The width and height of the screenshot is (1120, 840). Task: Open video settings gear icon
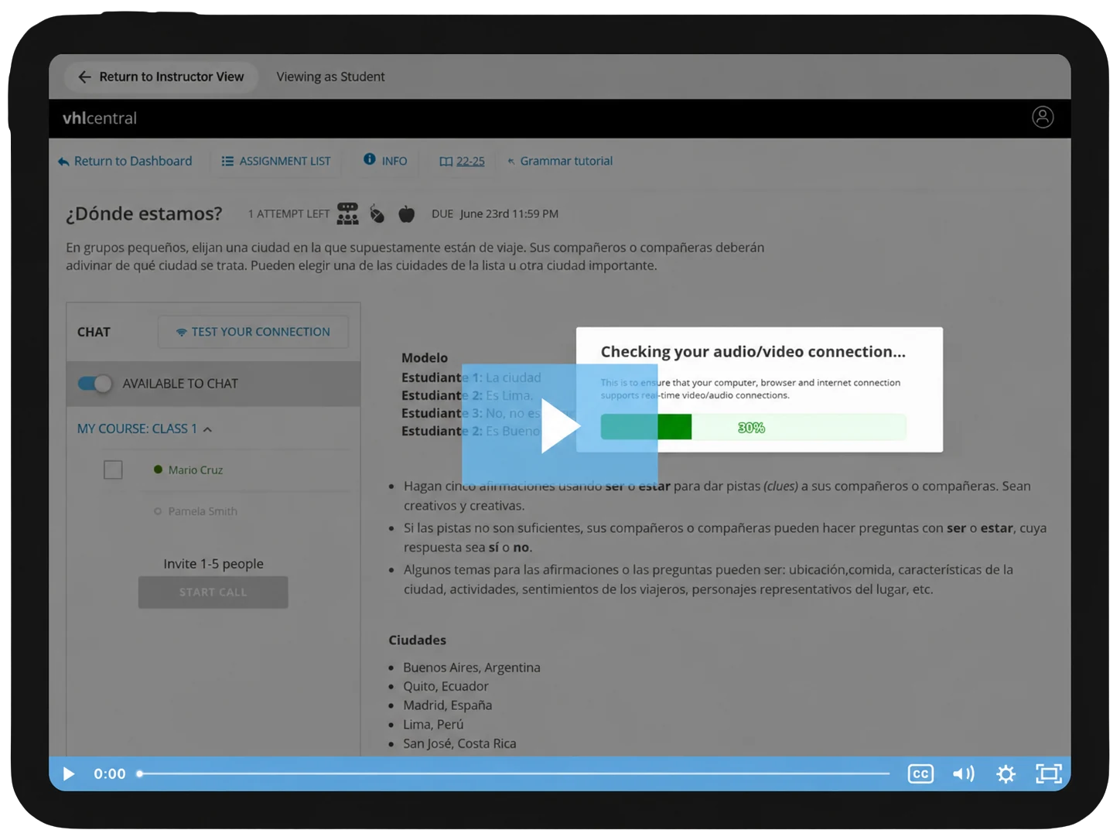pos(1006,773)
